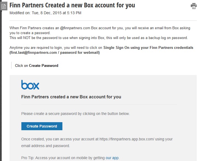200x161 pixels.
Task: Click the 'Please create a secure password' sentence
Action: (76, 114)
